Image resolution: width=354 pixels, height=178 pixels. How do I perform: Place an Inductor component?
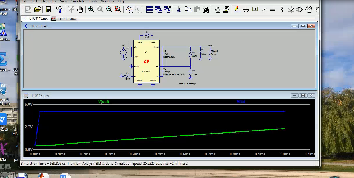(x=282, y=10)
